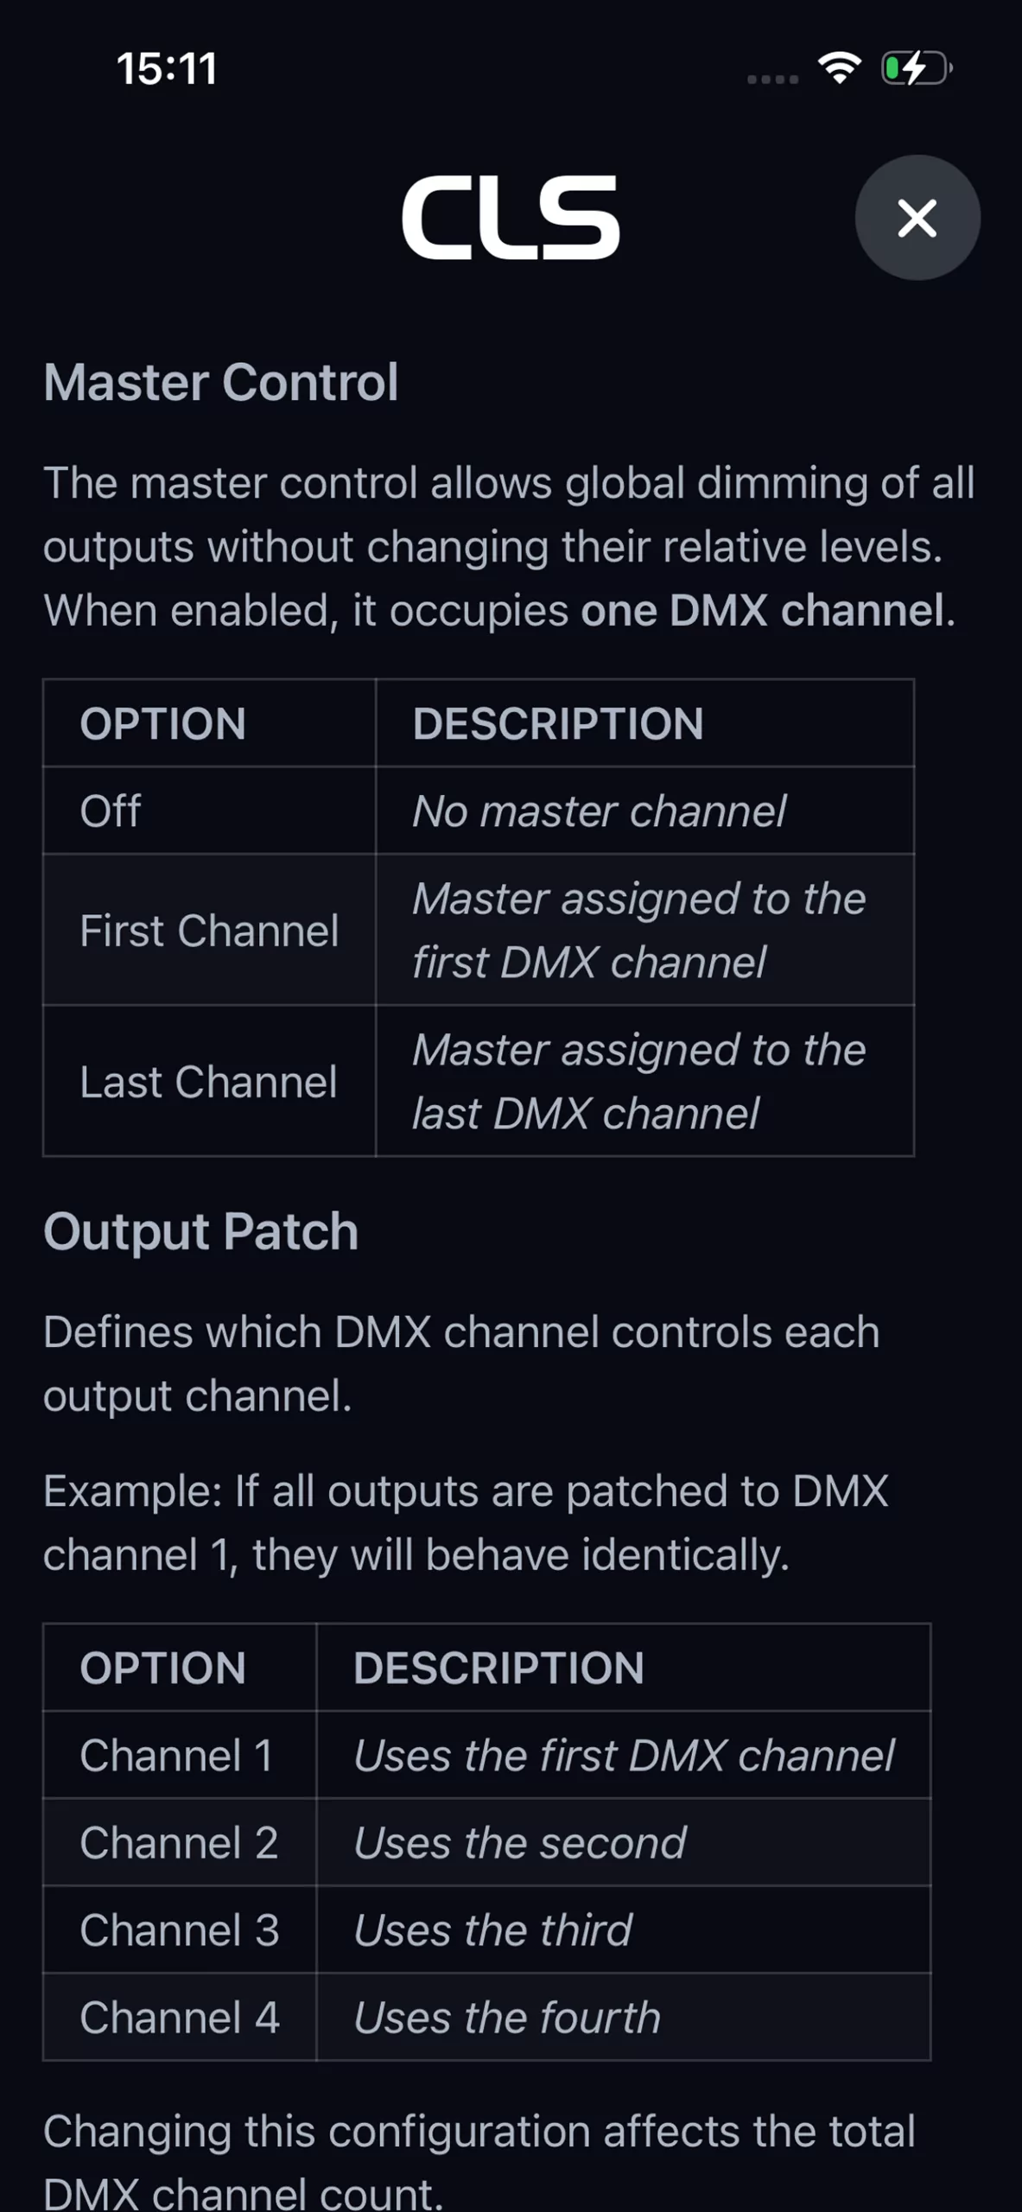Tap 'Uses the first DMX channel' description
The image size is (1022, 2212).
click(x=624, y=1755)
